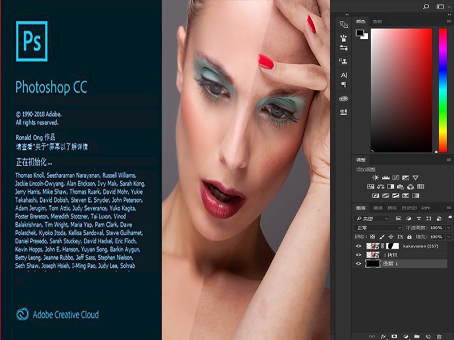
Task: Add a Channel Mixer adjustment
Action: point(410,187)
